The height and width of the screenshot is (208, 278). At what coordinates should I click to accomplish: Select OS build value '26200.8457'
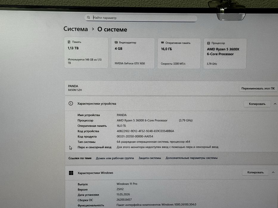(x=124, y=199)
